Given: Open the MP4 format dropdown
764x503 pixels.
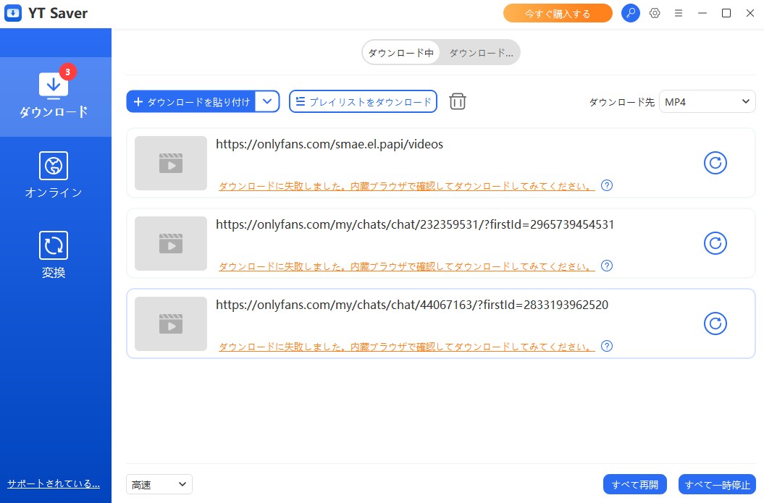Looking at the screenshot, I should coord(707,102).
